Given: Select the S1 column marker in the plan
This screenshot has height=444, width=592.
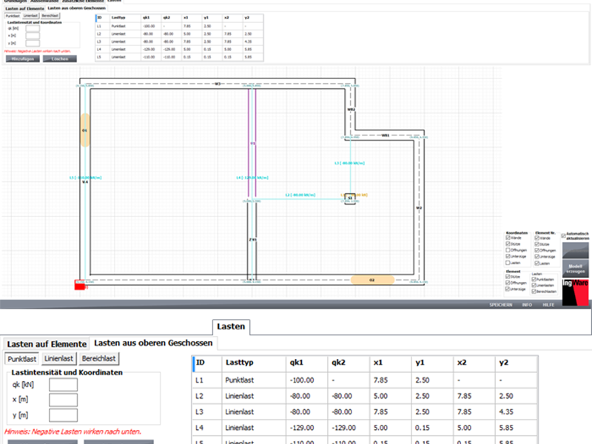Looking at the screenshot, I should click(351, 198).
